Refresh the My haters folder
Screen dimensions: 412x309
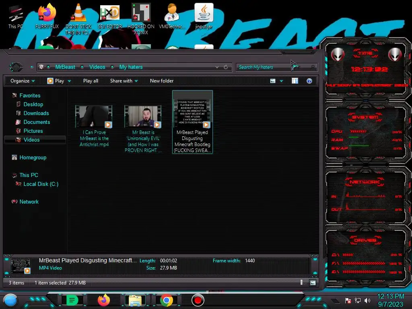tap(226, 67)
